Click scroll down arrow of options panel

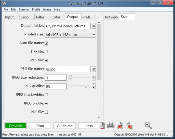[x=99, y=117]
